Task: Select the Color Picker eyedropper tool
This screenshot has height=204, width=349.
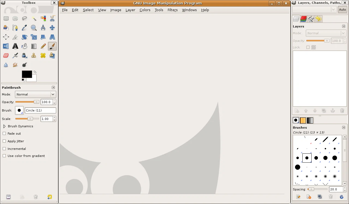Action: tap(25, 28)
